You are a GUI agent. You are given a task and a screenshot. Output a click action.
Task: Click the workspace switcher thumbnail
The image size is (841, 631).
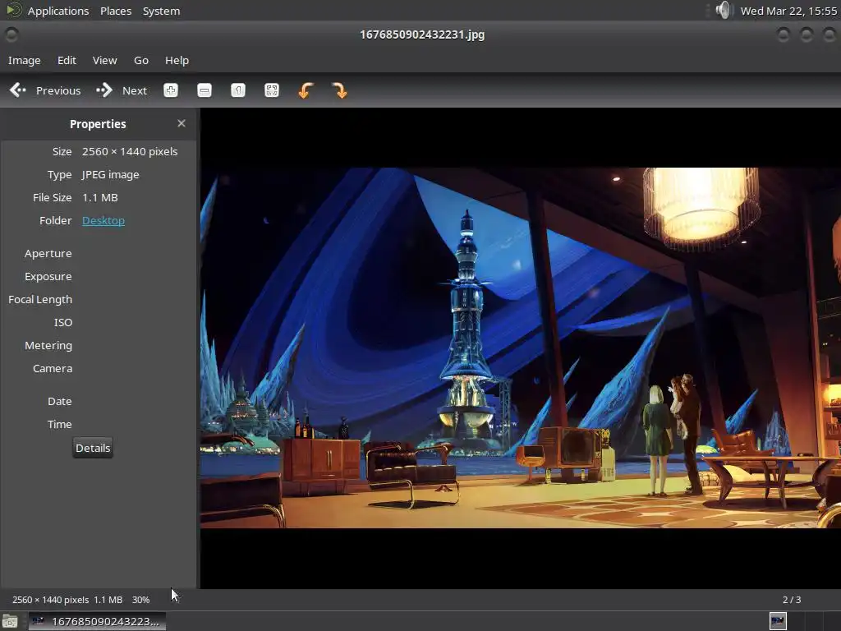(778, 621)
